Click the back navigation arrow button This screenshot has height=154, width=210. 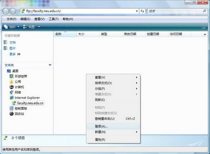pos(6,11)
